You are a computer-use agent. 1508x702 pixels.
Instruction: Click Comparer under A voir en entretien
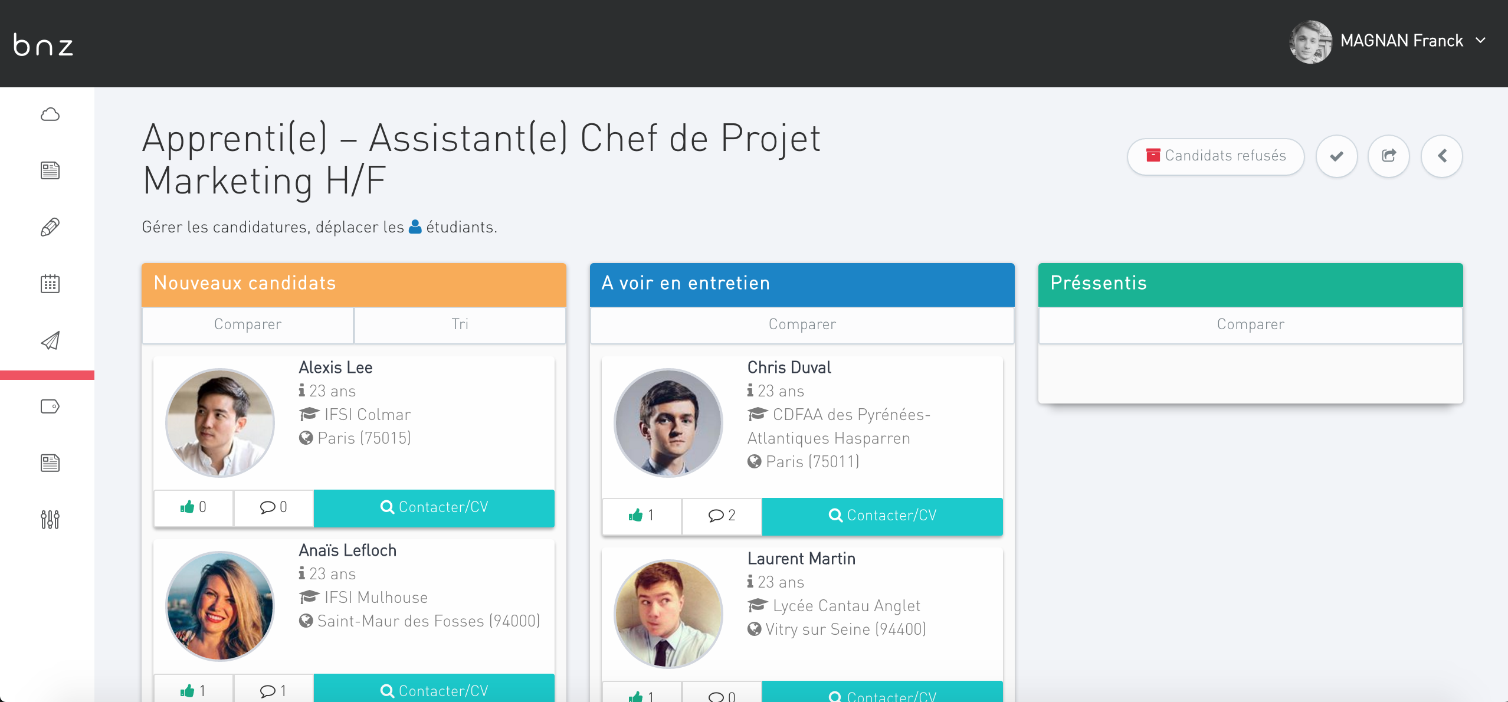coord(802,324)
